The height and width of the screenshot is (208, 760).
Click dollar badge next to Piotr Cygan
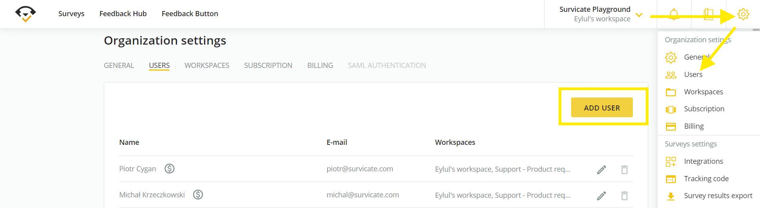(x=170, y=169)
